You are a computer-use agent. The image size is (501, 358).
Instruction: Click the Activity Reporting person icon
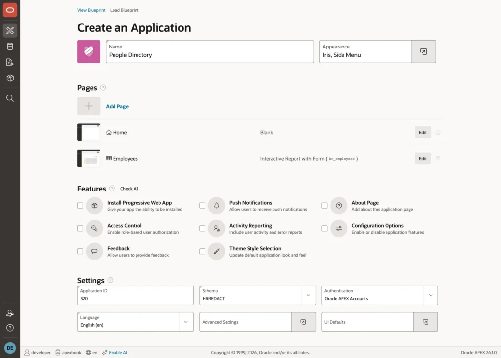(x=217, y=228)
